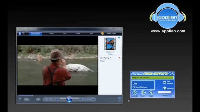The height and width of the screenshot is (112, 200).
Task: Click the RVCap title under the thumbnail
Action: (110, 54)
